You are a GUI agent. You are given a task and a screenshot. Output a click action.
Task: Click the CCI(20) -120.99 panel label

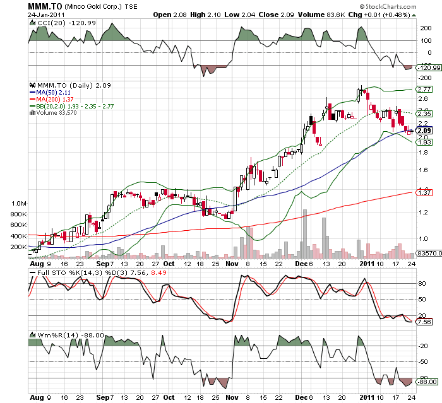tap(66, 23)
